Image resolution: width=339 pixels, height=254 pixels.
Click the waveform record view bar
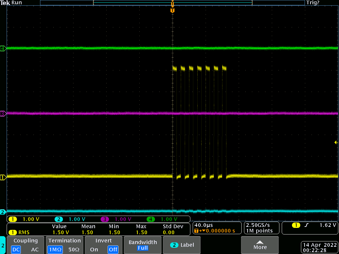point(172,3)
